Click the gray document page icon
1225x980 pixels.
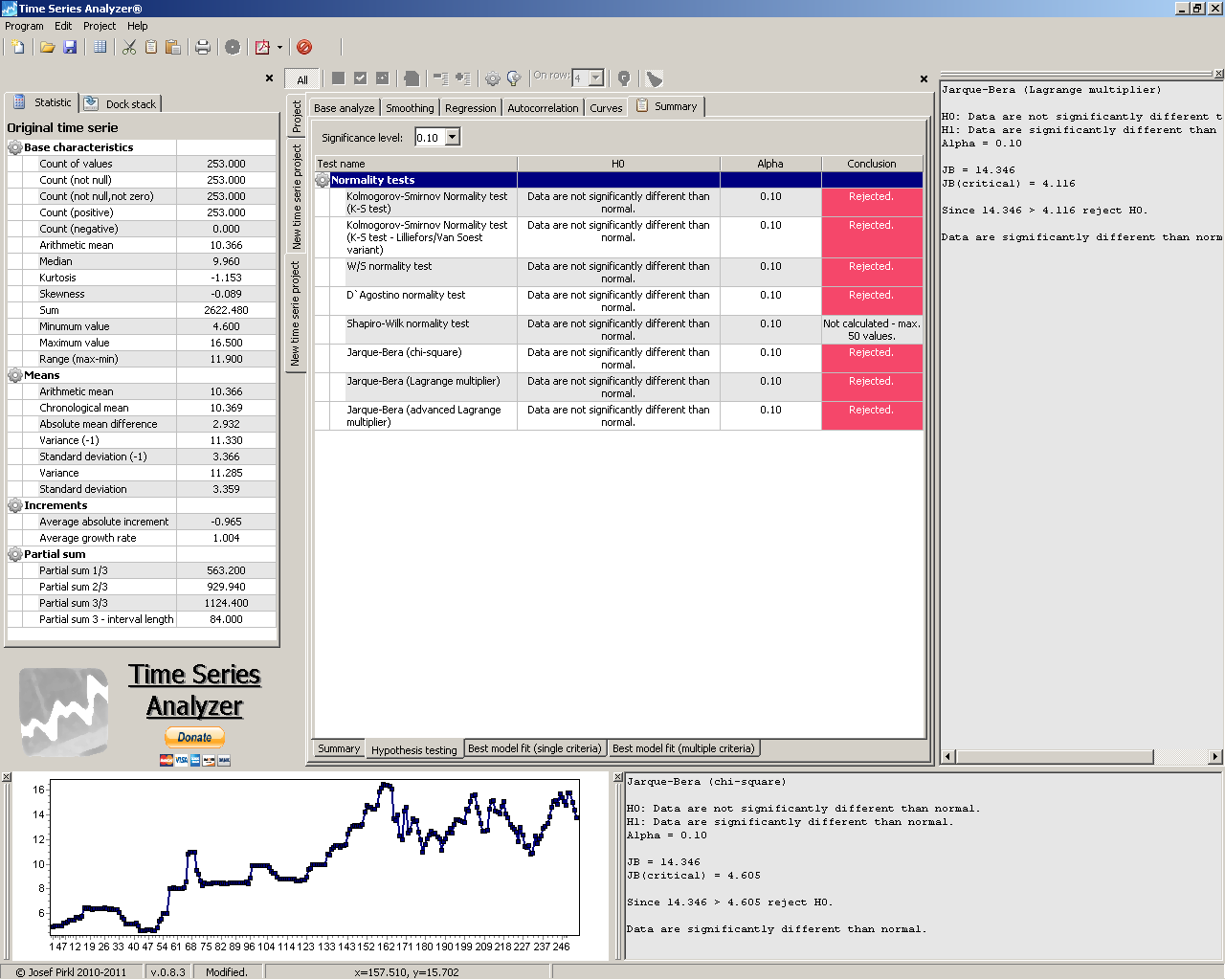coord(412,78)
